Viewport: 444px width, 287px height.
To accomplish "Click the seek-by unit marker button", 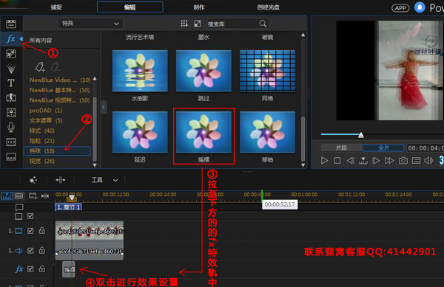I will (x=363, y=161).
